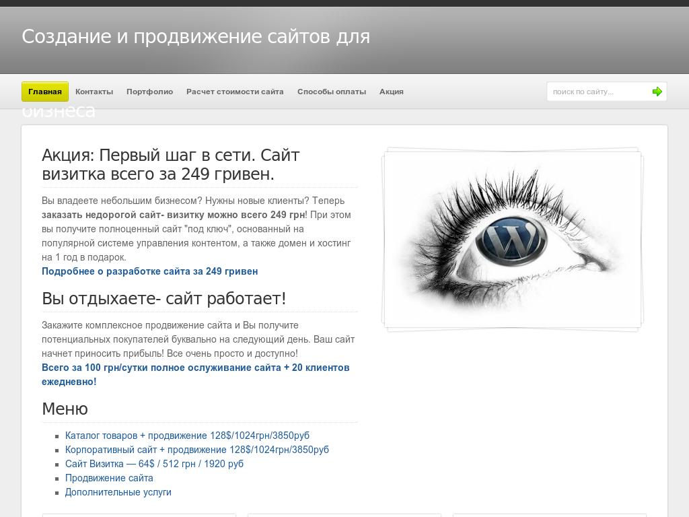Click paragraph starting Закажите комплексное продвижение сайта

click(x=198, y=339)
